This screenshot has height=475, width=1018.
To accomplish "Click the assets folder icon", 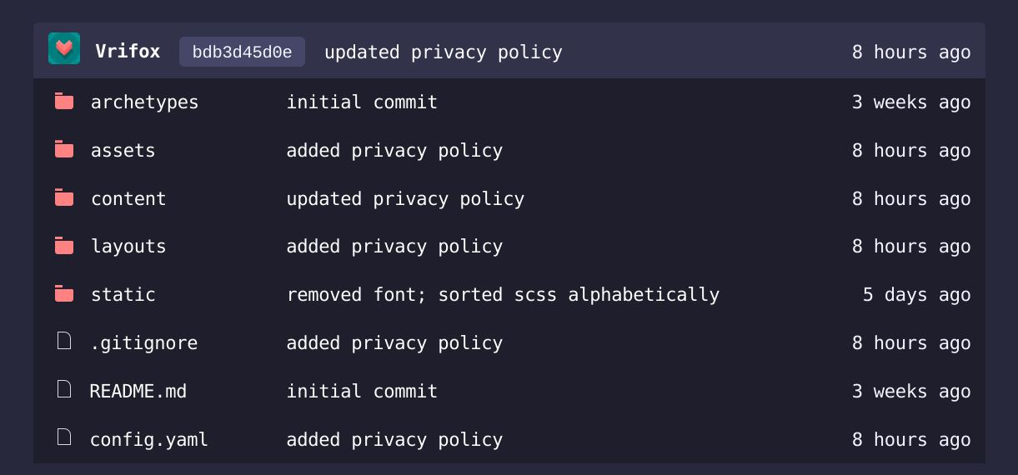I will (x=64, y=150).
